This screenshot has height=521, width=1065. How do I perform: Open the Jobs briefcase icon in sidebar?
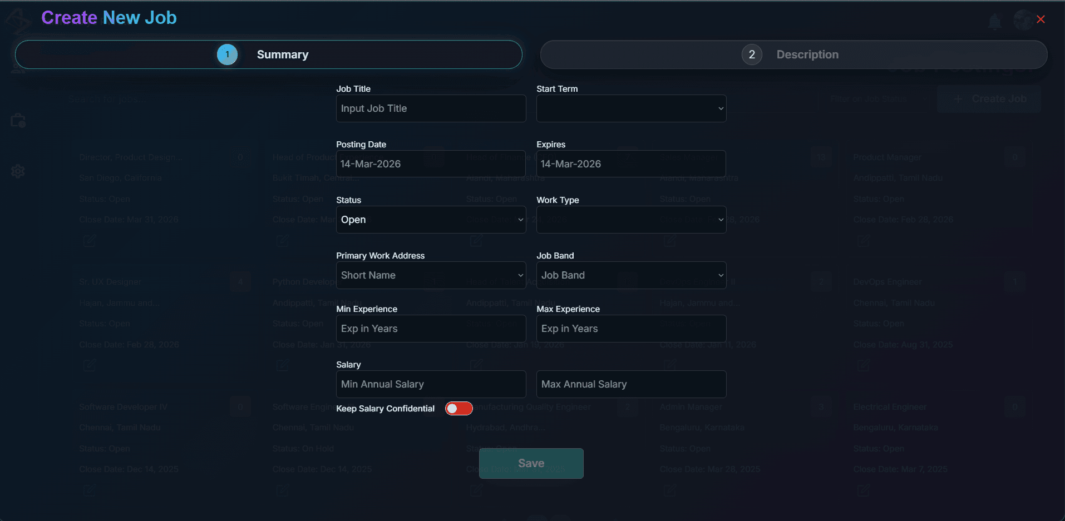[x=18, y=120]
